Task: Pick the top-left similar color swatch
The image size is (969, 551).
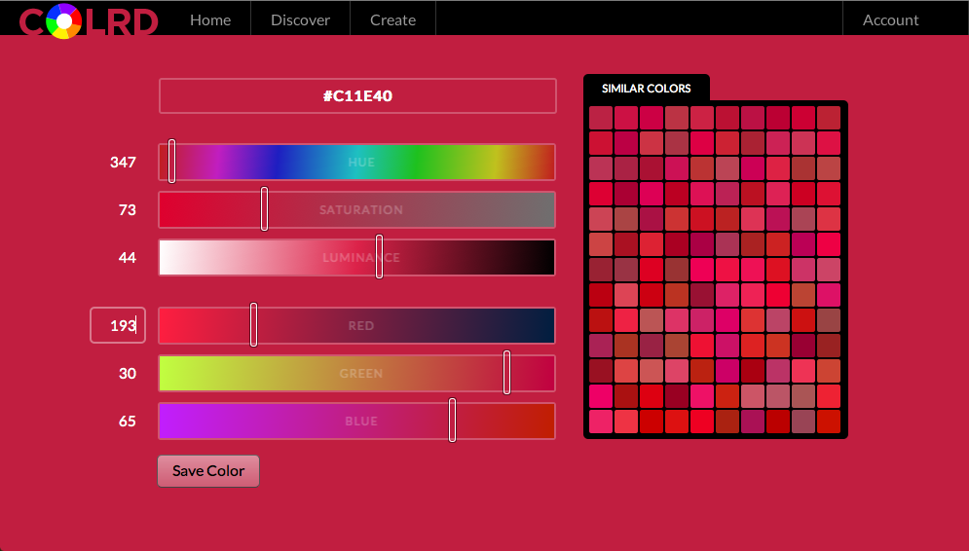Action: tap(601, 118)
